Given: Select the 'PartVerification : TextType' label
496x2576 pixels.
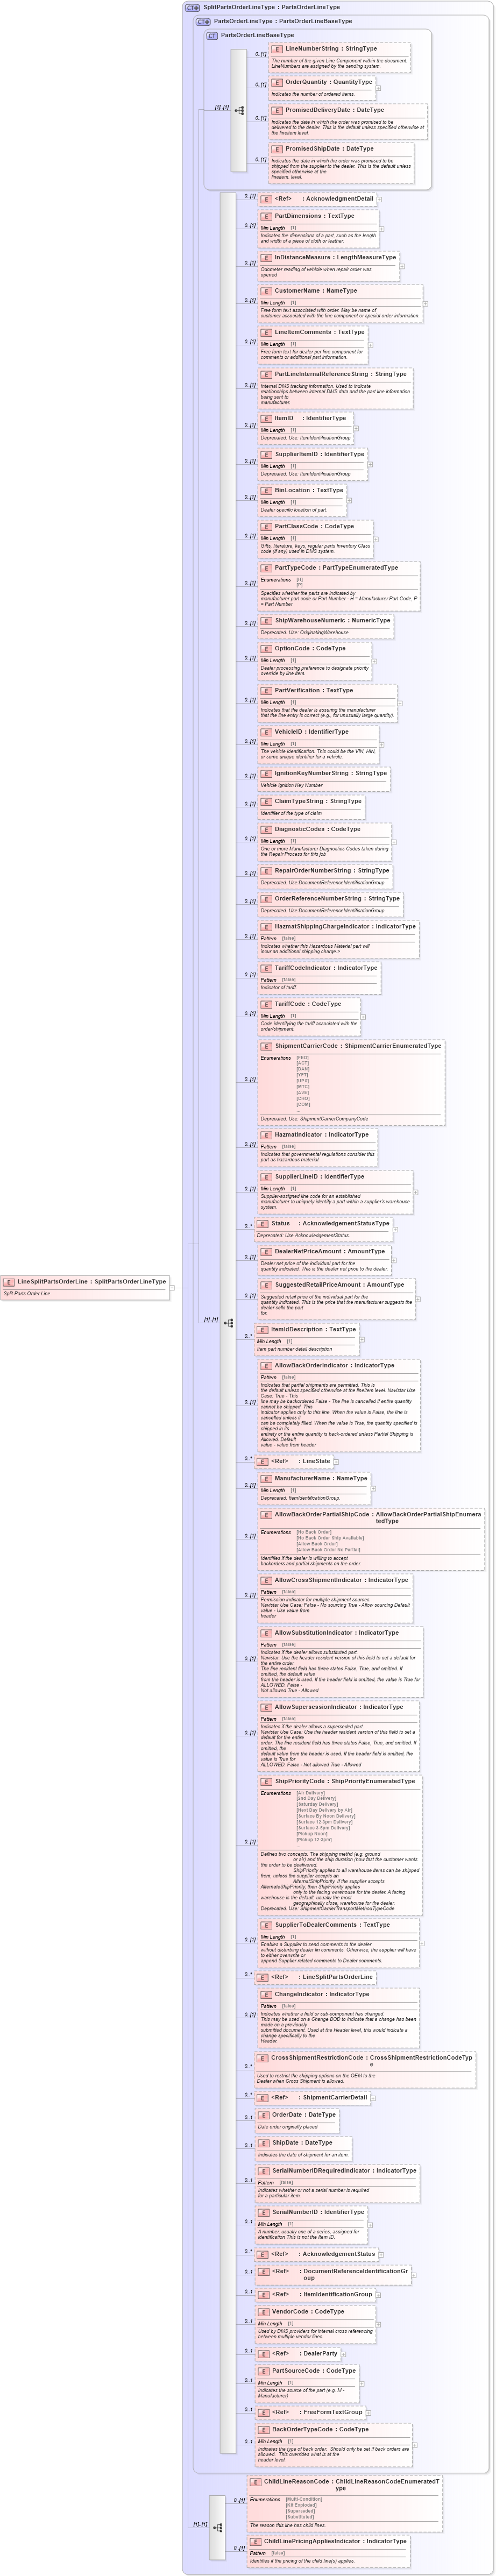Looking at the screenshot, I should [x=313, y=690].
